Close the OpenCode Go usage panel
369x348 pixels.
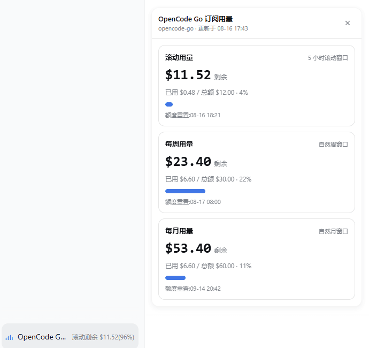pos(348,23)
